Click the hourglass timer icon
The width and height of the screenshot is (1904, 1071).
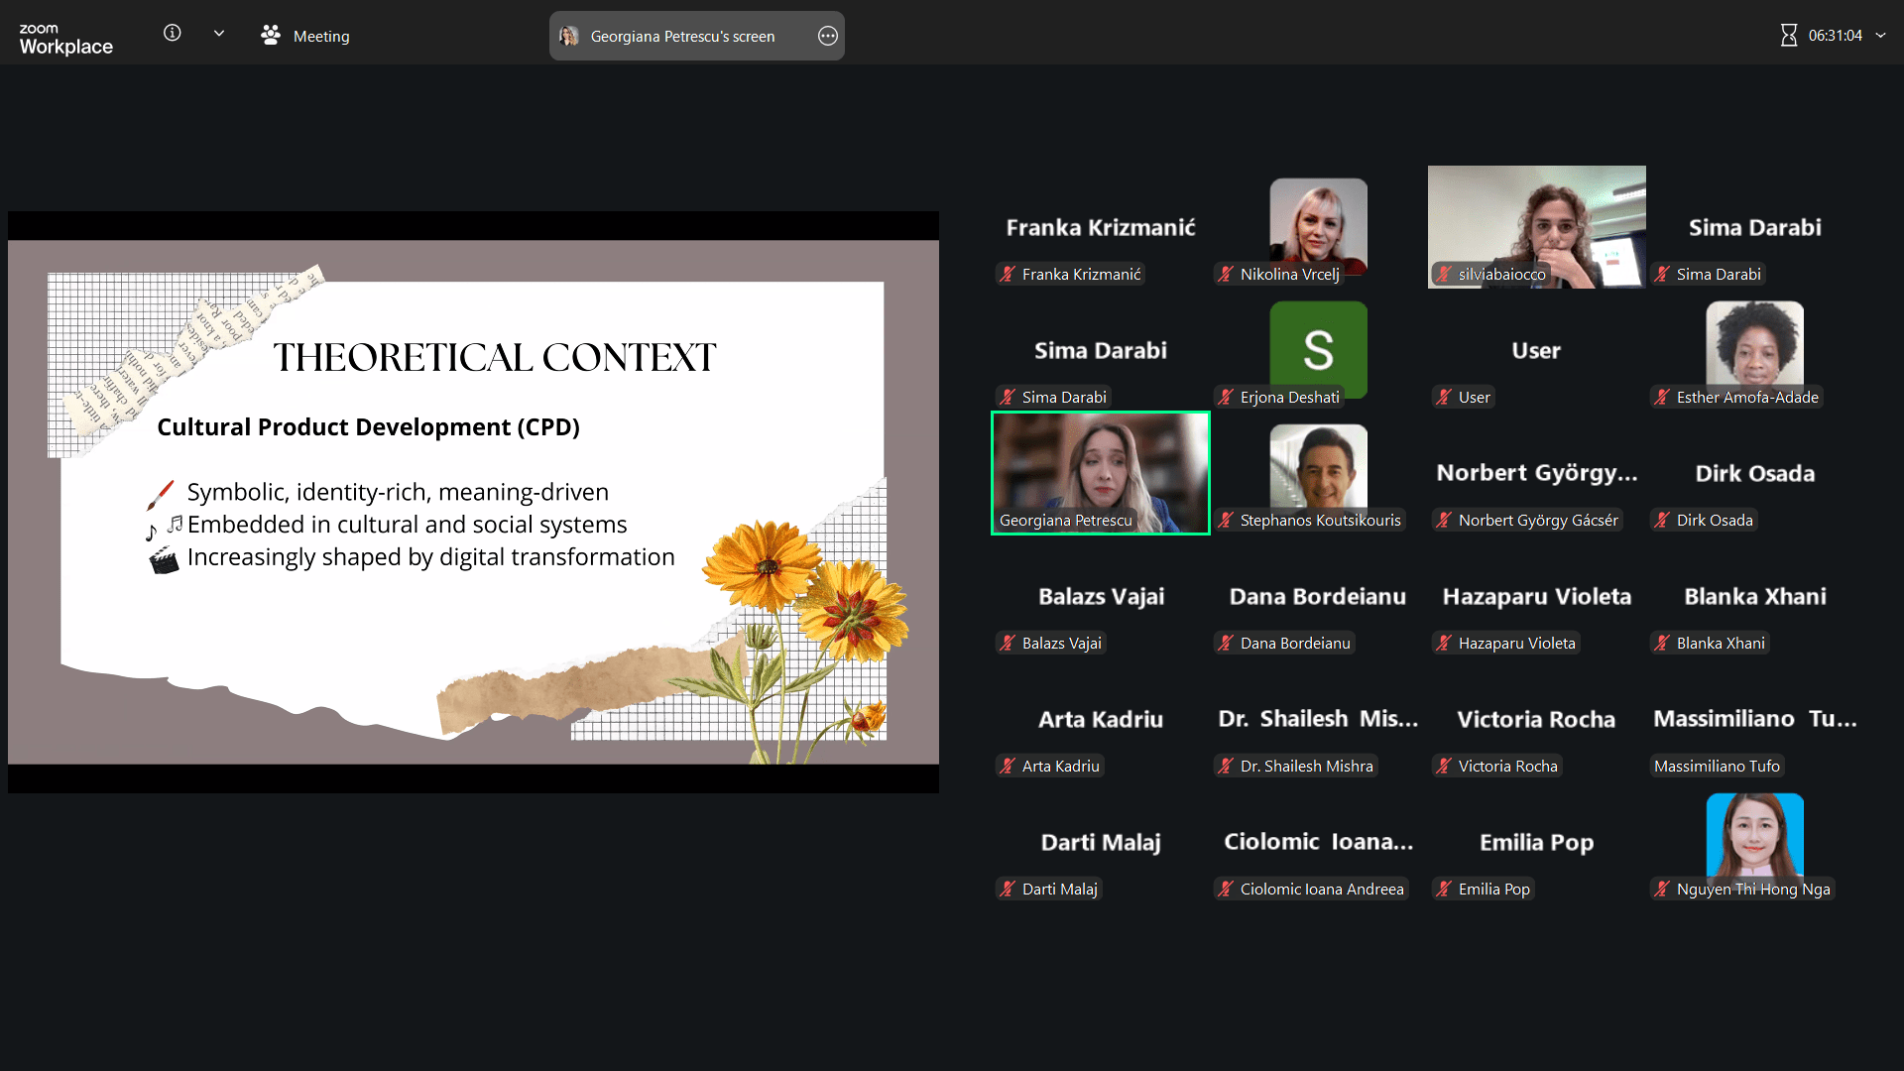coord(1788,36)
